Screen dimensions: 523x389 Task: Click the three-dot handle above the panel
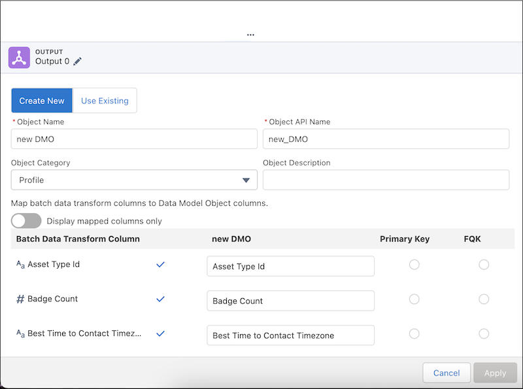250,35
